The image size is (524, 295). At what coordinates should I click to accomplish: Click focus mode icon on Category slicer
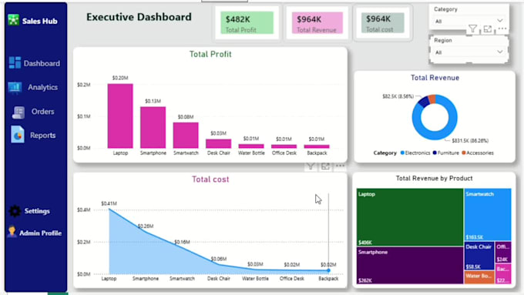(x=488, y=29)
